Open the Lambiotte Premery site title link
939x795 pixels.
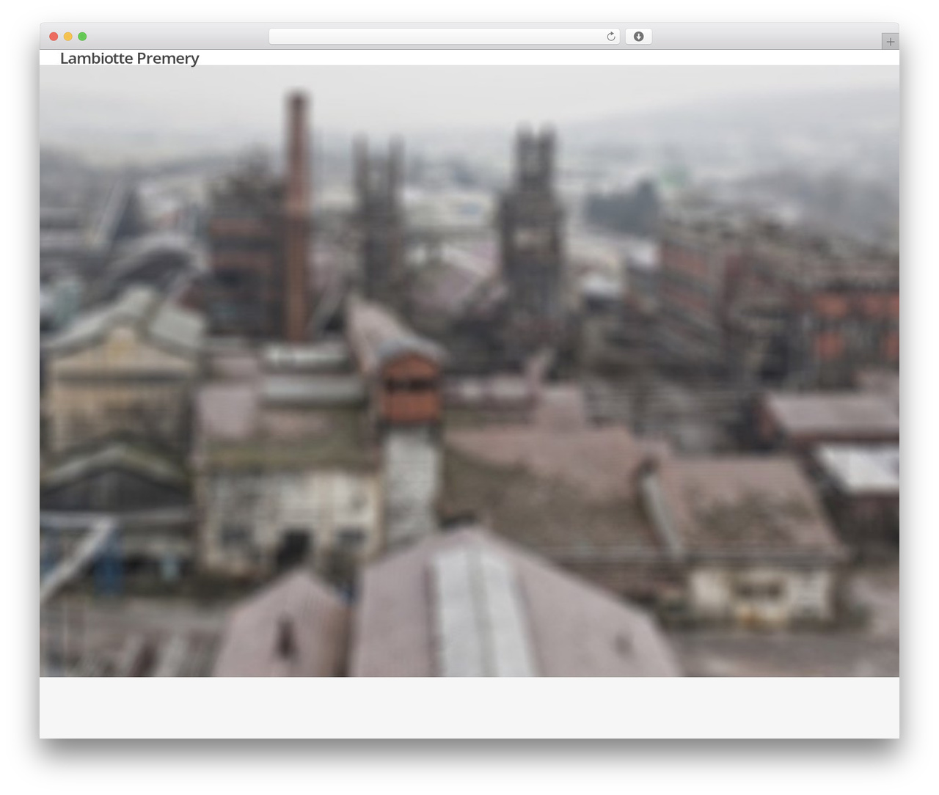coord(129,59)
